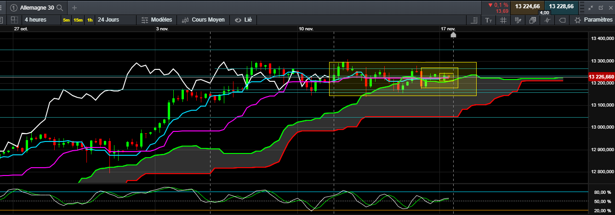
Task: Select the text annotation tool
Action: 489,20
